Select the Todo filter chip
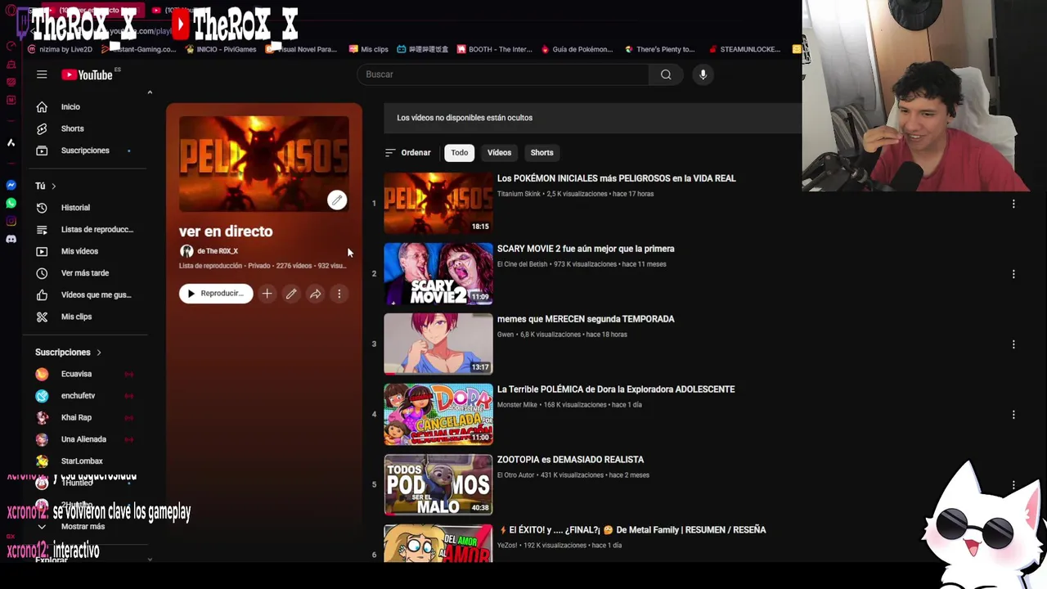The width and height of the screenshot is (1047, 589). pyautogui.click(x=460, y=153)
